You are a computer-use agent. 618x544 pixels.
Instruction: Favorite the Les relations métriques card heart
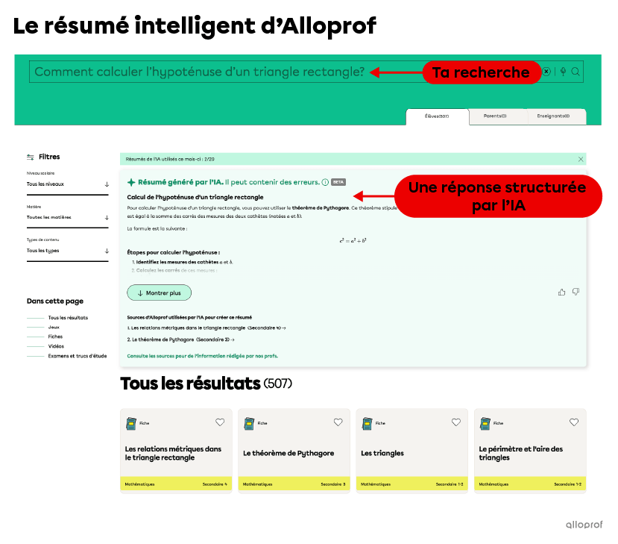click(220, 422)
